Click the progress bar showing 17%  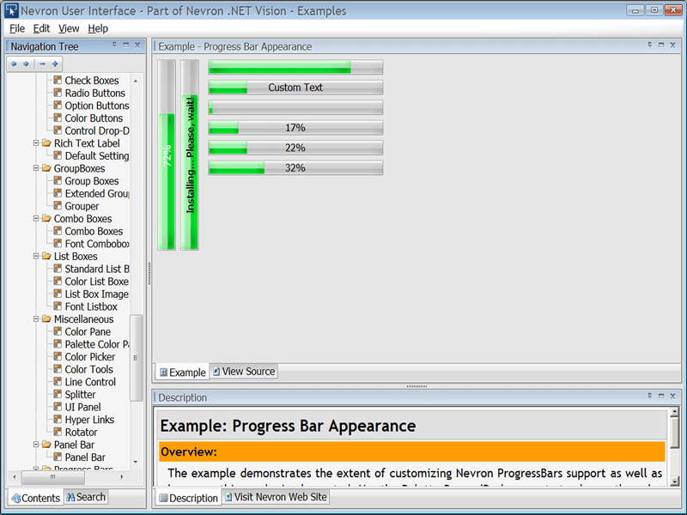[296, 127]
